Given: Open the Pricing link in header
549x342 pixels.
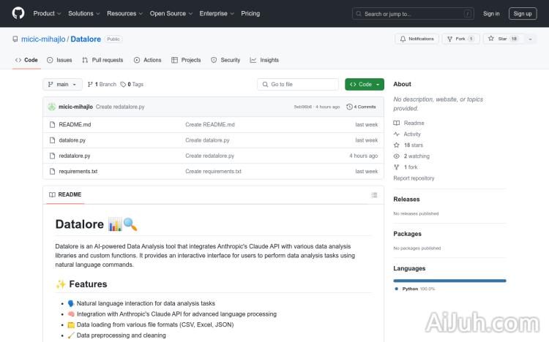Looking at the screenshot, I should point(250,13).
